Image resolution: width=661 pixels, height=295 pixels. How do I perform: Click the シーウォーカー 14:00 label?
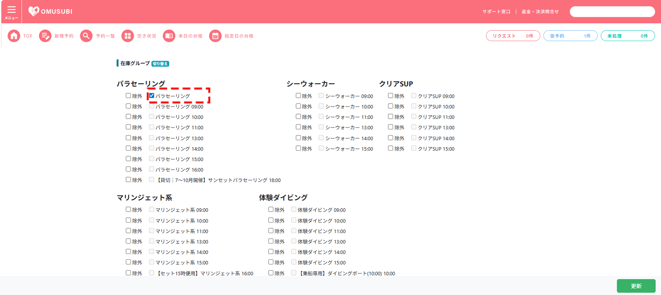pos(349,138)
